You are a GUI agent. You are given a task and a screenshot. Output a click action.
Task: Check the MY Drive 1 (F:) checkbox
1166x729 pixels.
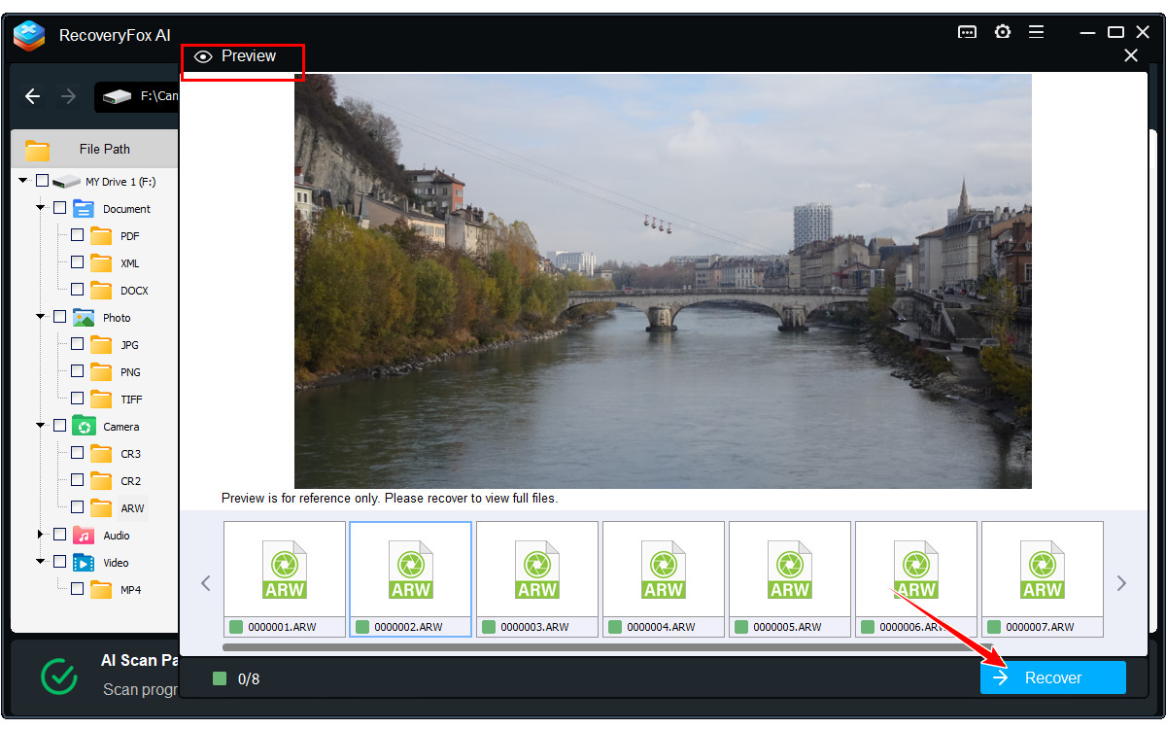point(41,181)
